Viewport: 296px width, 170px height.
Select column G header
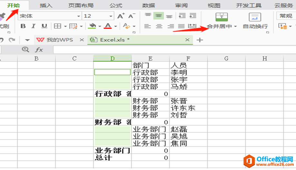[x=226, y=58]
